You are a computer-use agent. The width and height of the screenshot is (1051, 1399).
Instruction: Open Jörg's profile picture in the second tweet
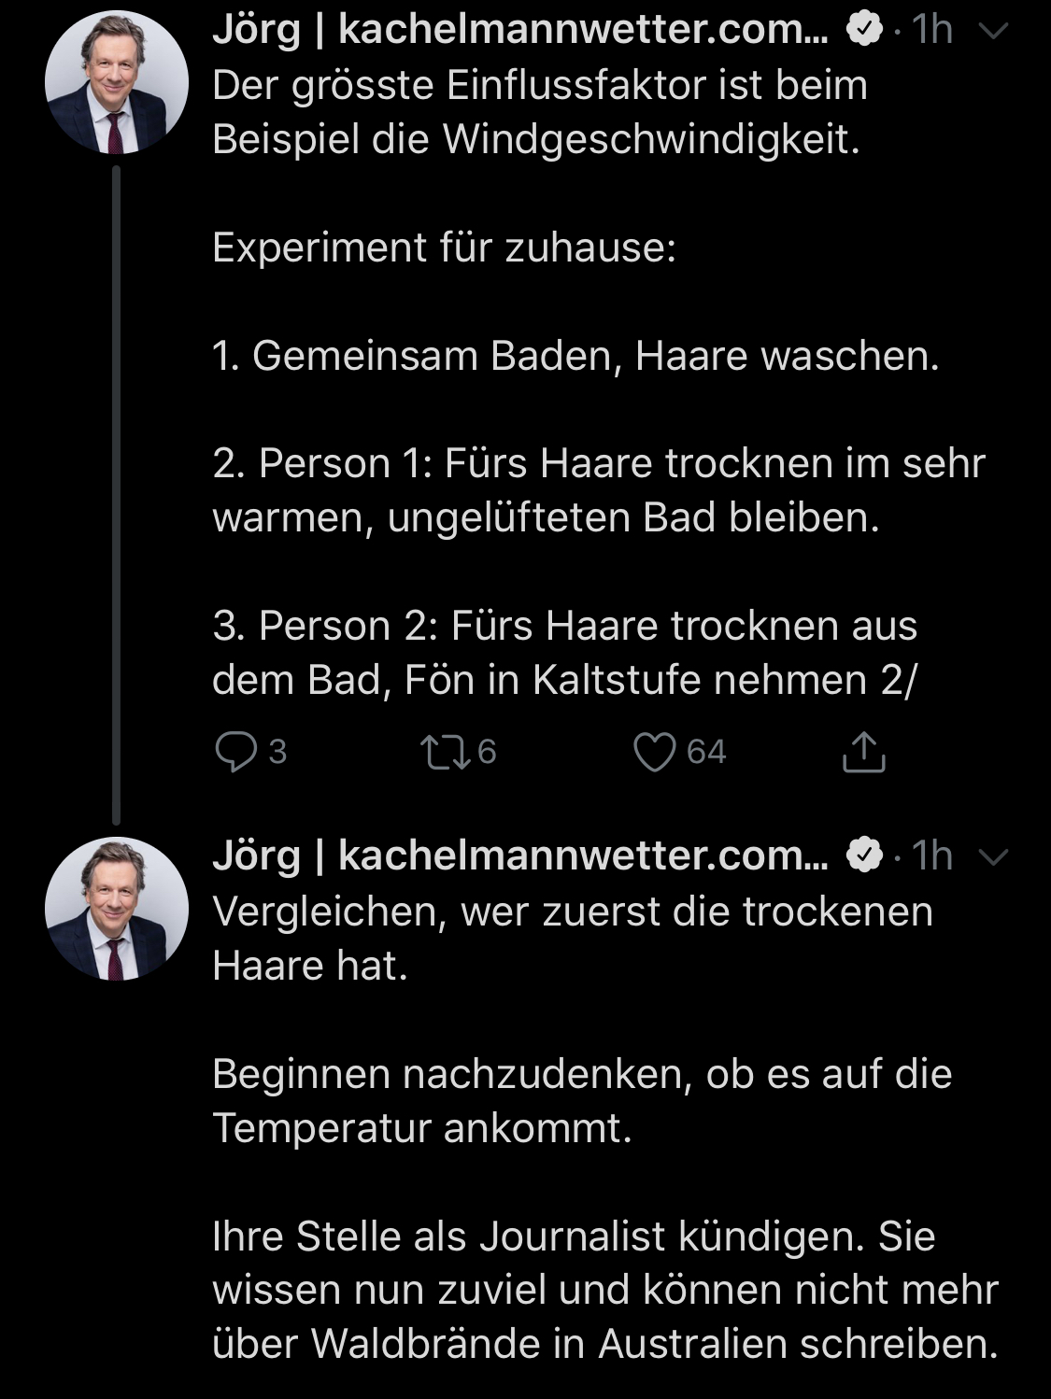(116, 908)
